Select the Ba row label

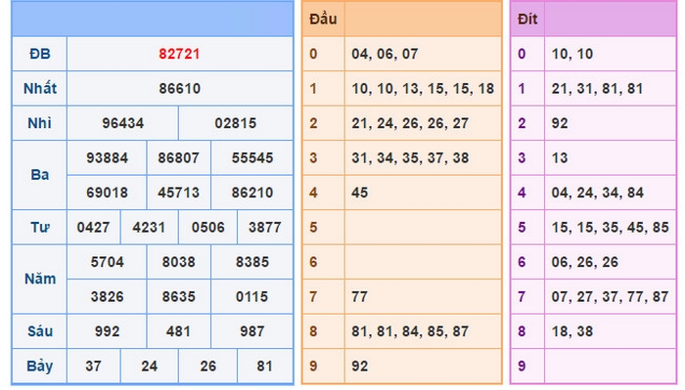[x=40, y=175]
